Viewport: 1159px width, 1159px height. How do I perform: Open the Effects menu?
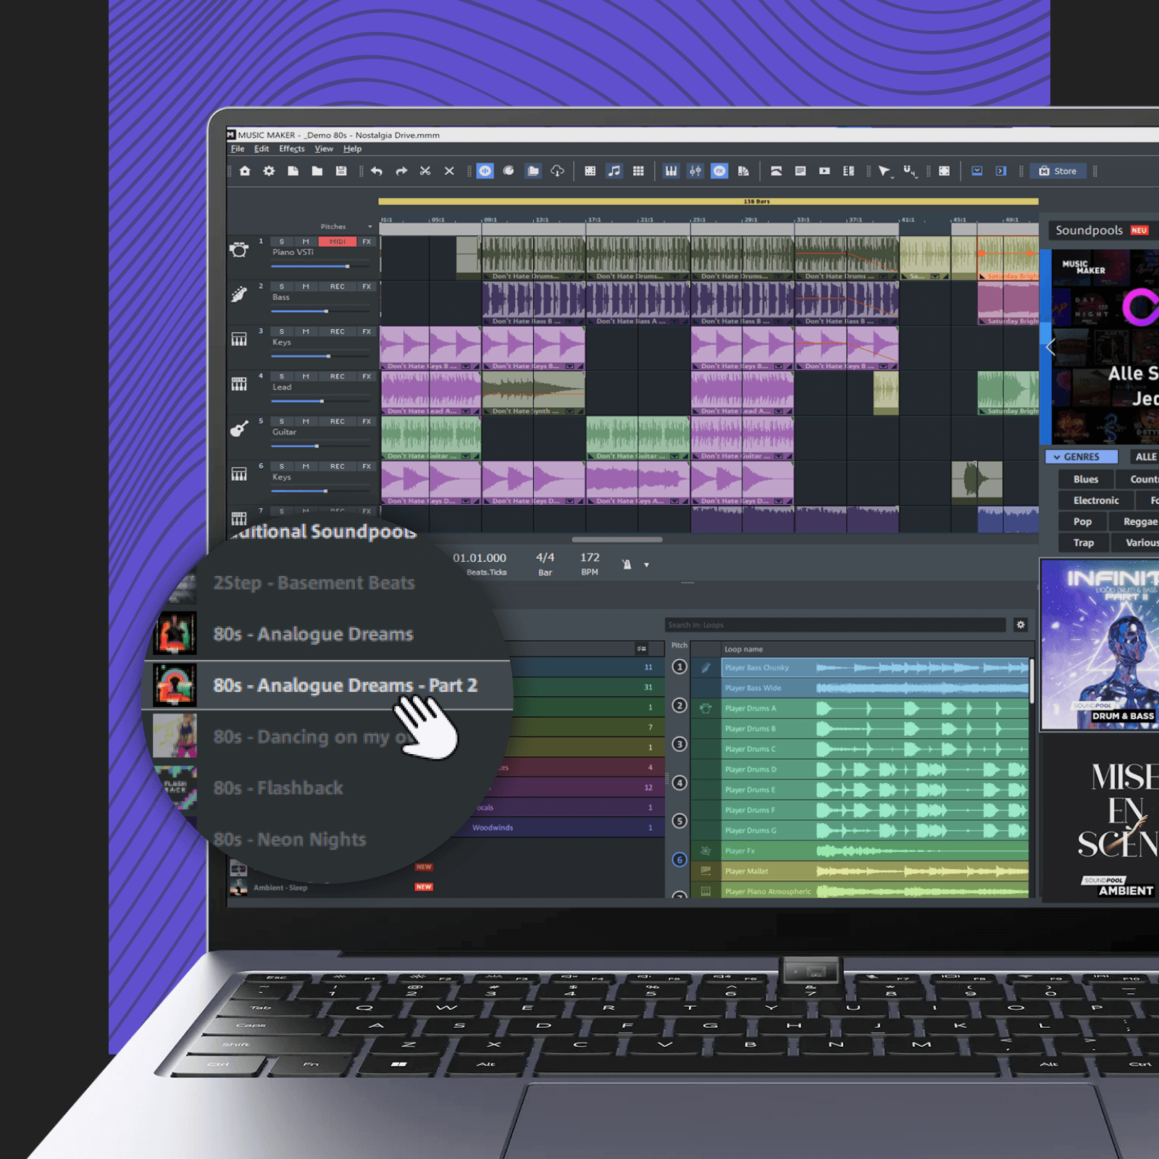[x=292, y=148]
